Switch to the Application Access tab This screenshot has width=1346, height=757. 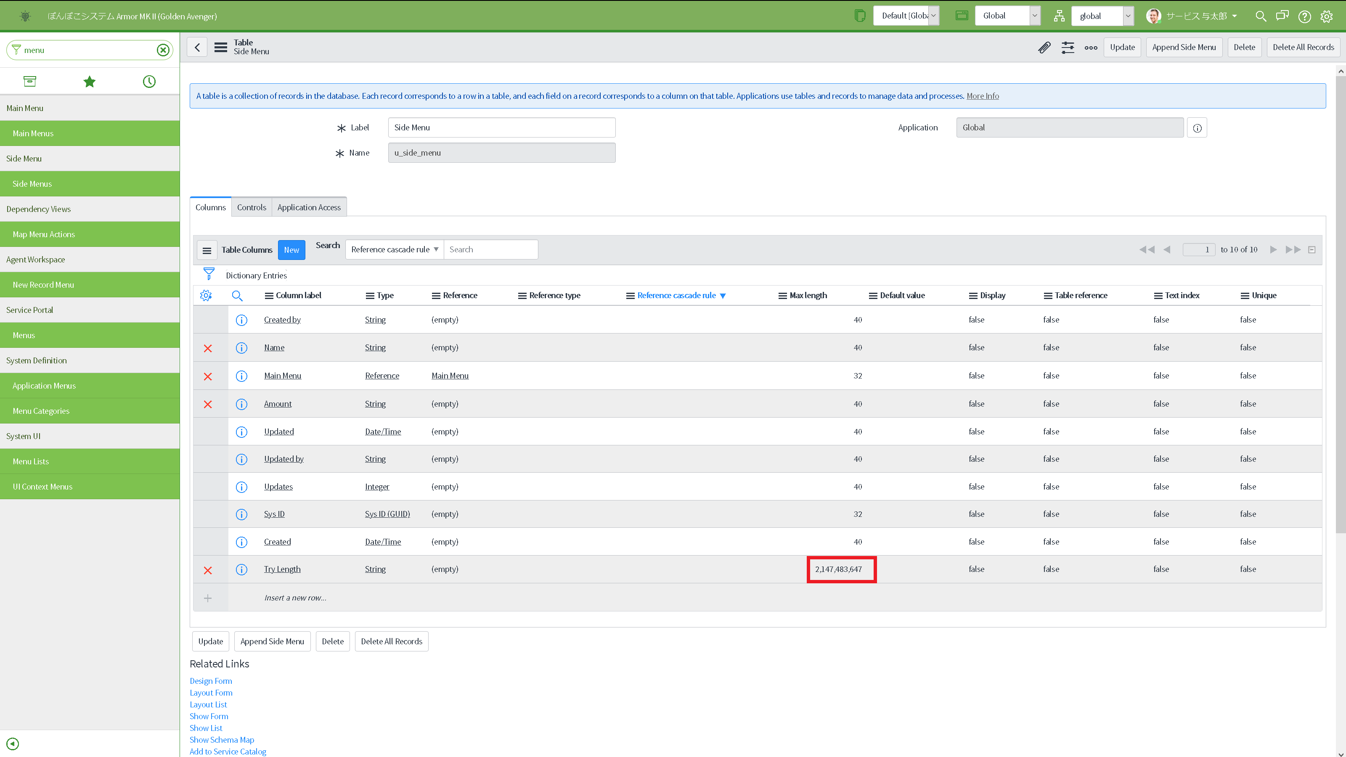309,207
